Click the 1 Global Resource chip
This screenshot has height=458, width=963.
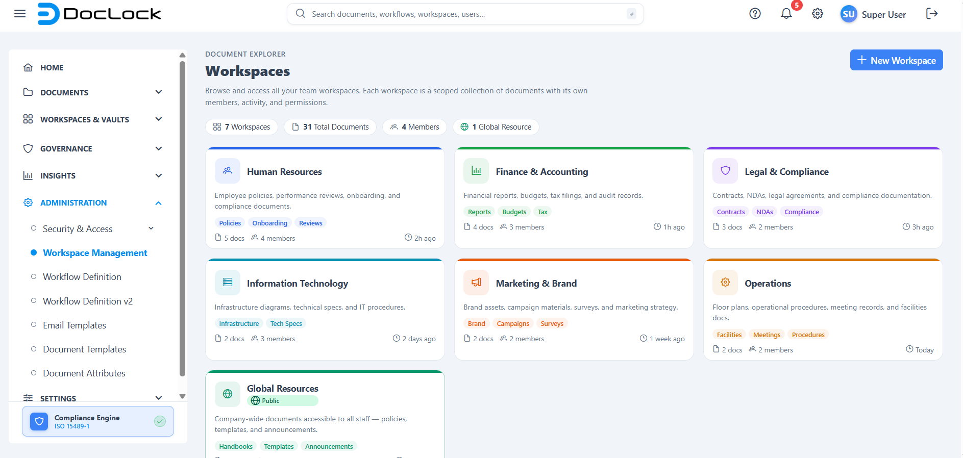click(x=496, y=127)
